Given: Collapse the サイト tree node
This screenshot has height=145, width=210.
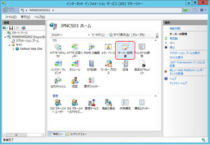Looking at the screenshot, I should pyautogui.click(x=9, y=45).
